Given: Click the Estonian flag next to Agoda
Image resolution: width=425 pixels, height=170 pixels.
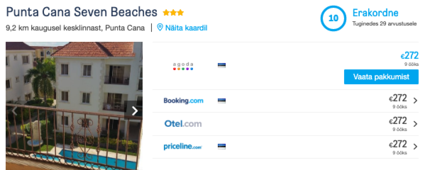Looking at the screenshot, I should point(222,66).
